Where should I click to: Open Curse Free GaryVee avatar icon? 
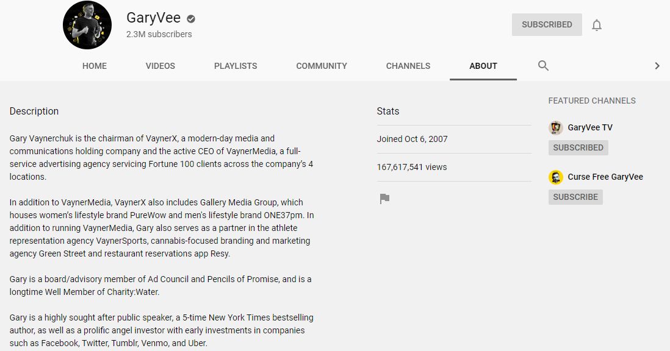[555, 177]
